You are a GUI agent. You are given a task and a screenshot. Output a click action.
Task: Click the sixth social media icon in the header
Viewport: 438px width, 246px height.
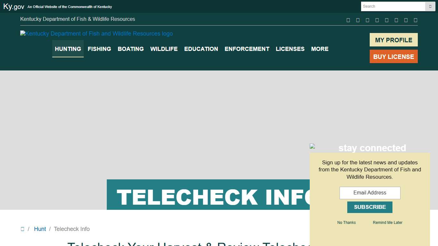tap(396, 20)
